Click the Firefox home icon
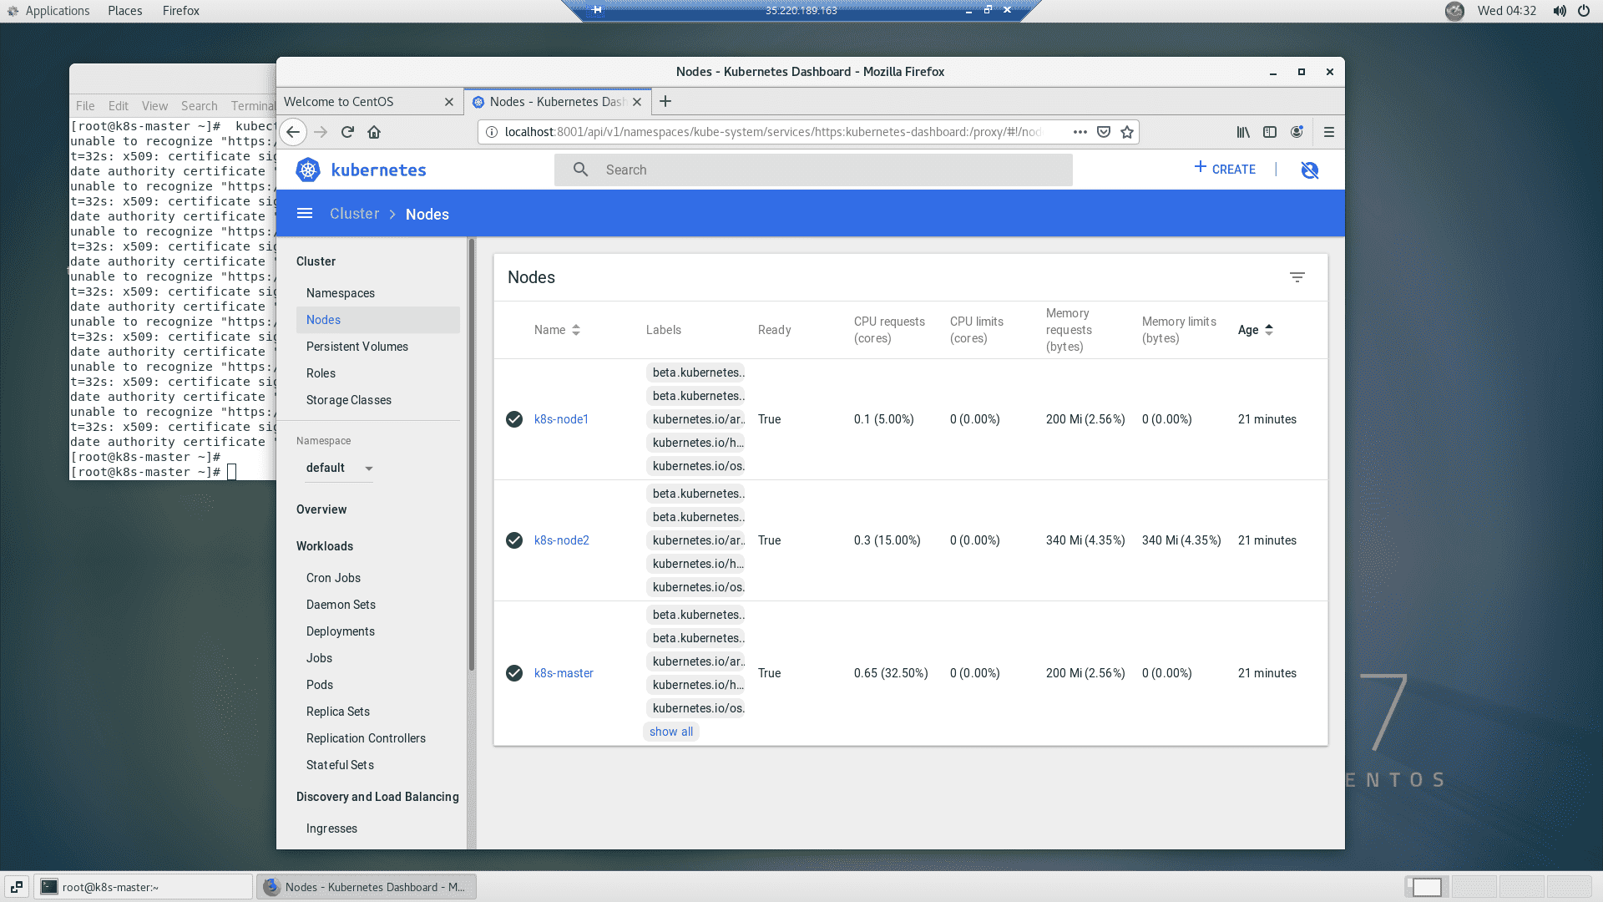The width and height of the screenshot is (1603, 902). tap(374, 132)
